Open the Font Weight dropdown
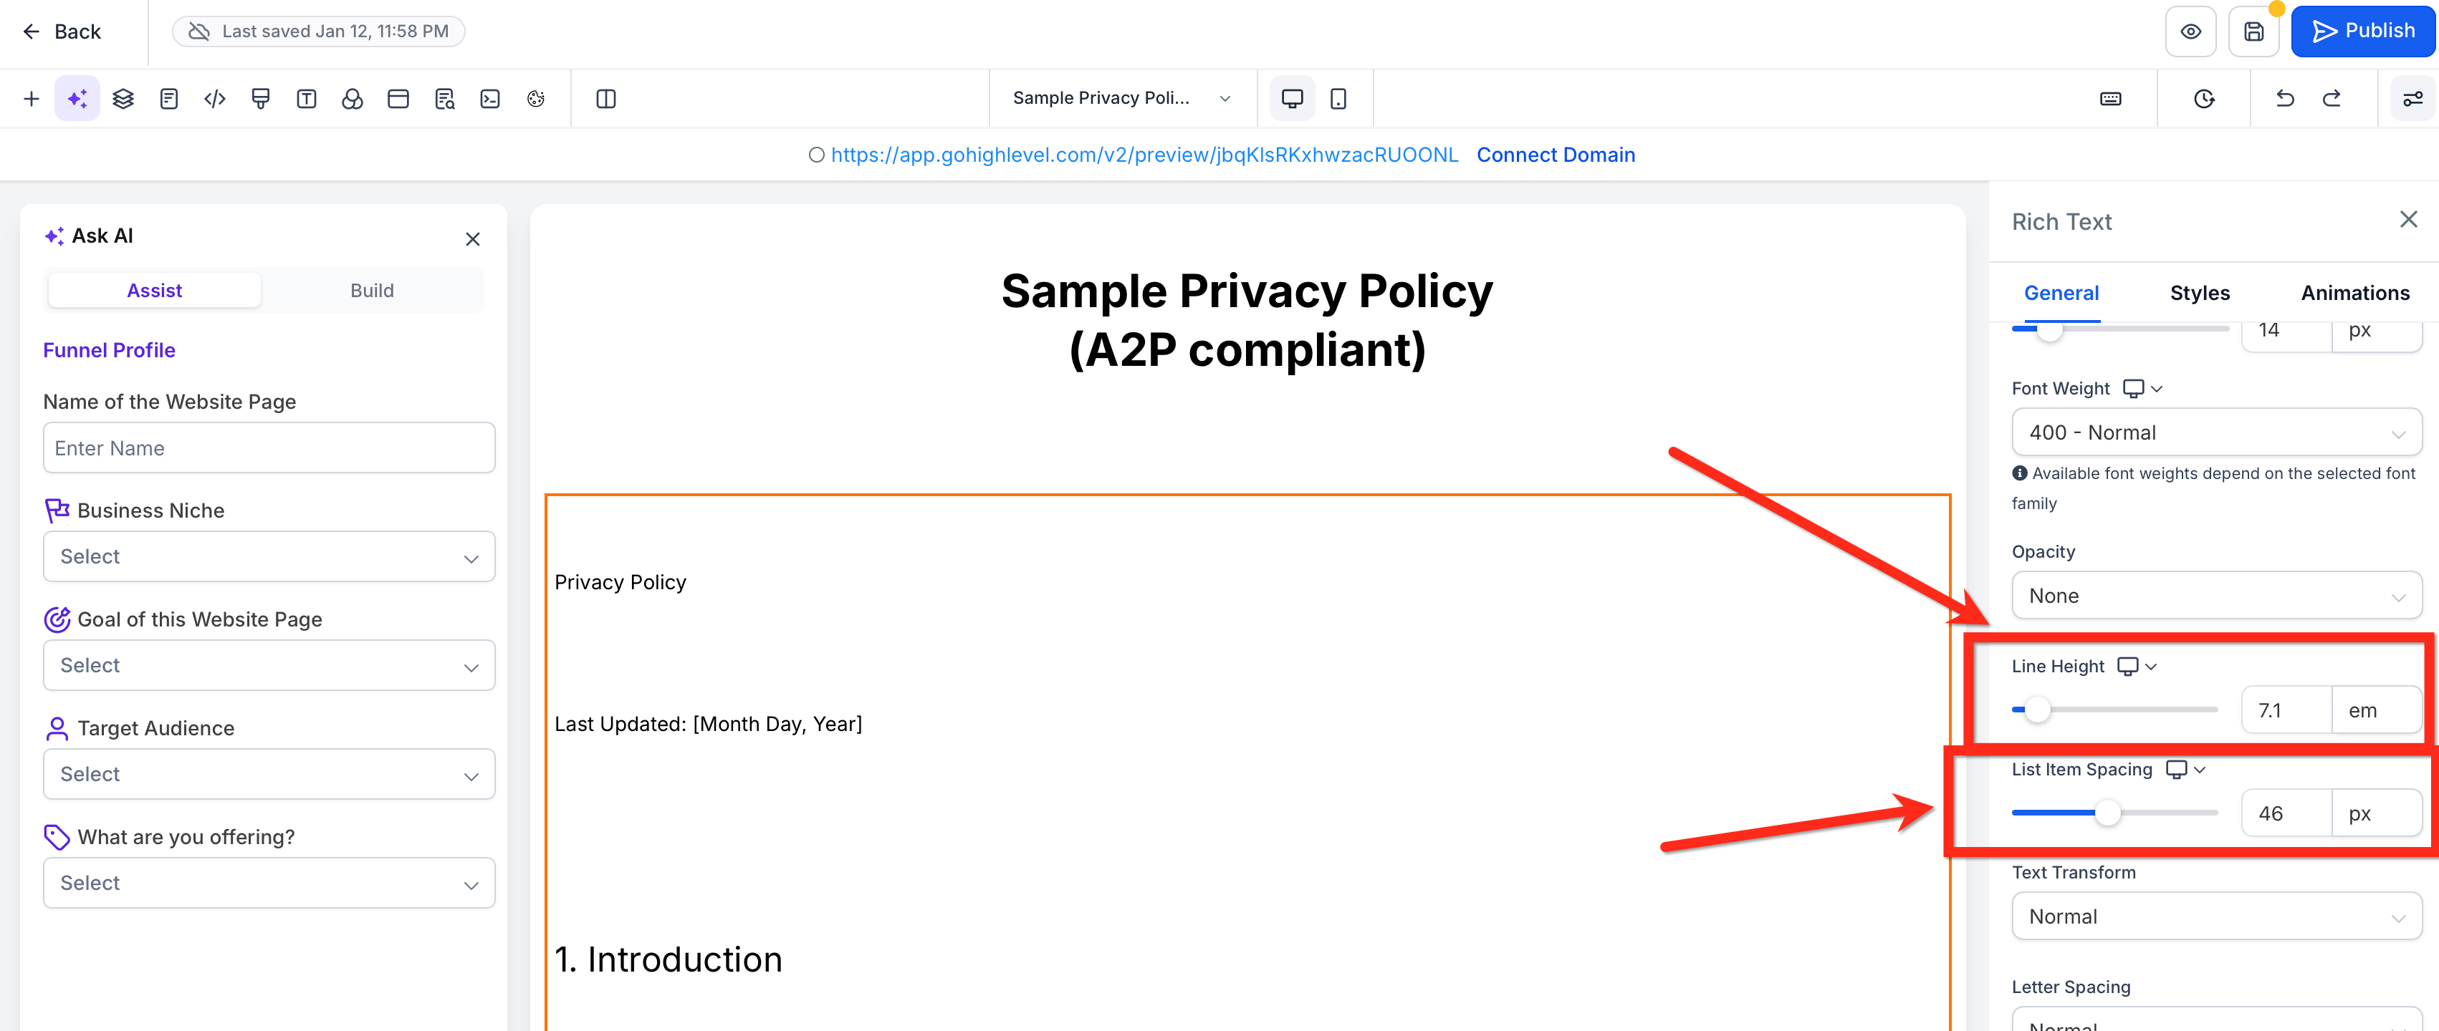The image size is (2439, 1031). tap(2215, 432)
